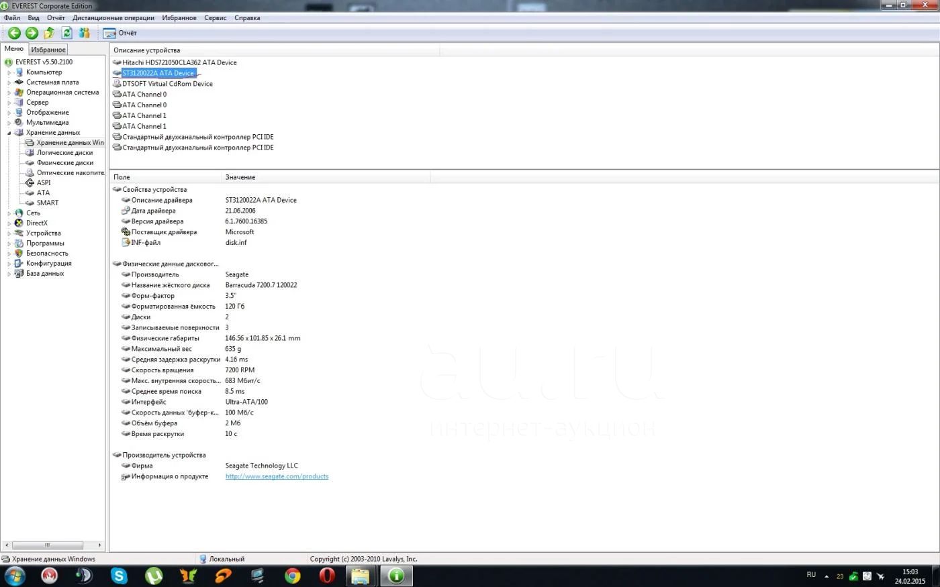
Task: Open the Windows Start button
Action: tap(14, 576)
